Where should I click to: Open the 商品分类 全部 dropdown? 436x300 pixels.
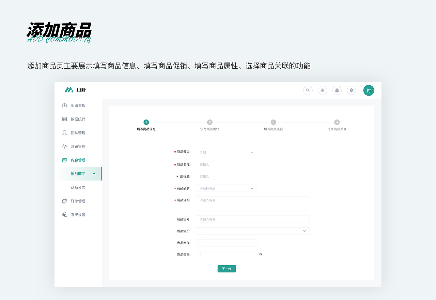point(227,153)
